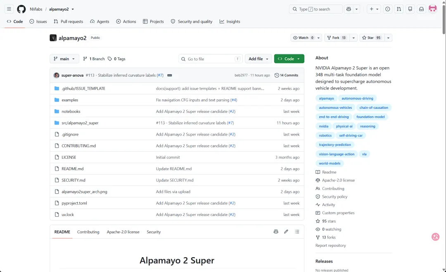Image resolution: width=446 pixels, height=272 pixels.
Task: Open README outline list icon
Action: click(297, 232)
